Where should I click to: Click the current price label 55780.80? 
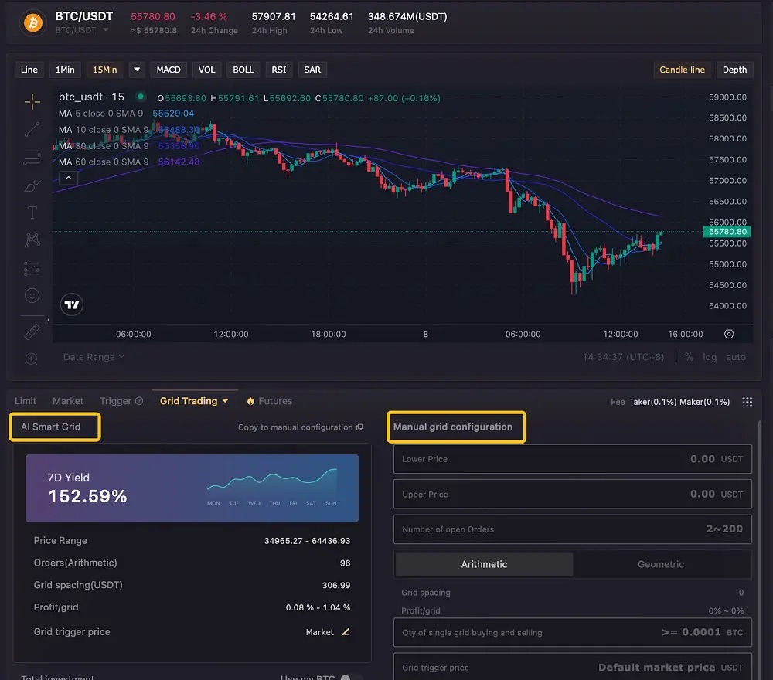point(727,232)
